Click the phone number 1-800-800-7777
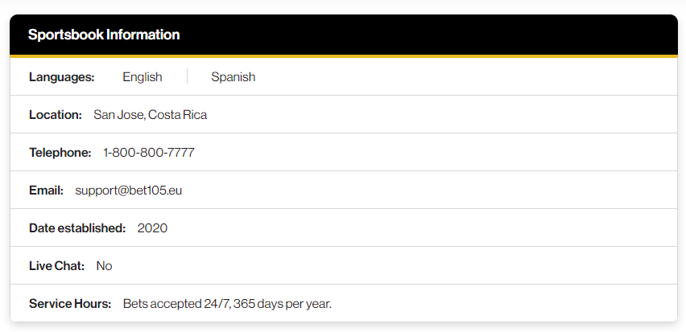The height and width of the screenshot is (332, 686). (x=149, y=153)
